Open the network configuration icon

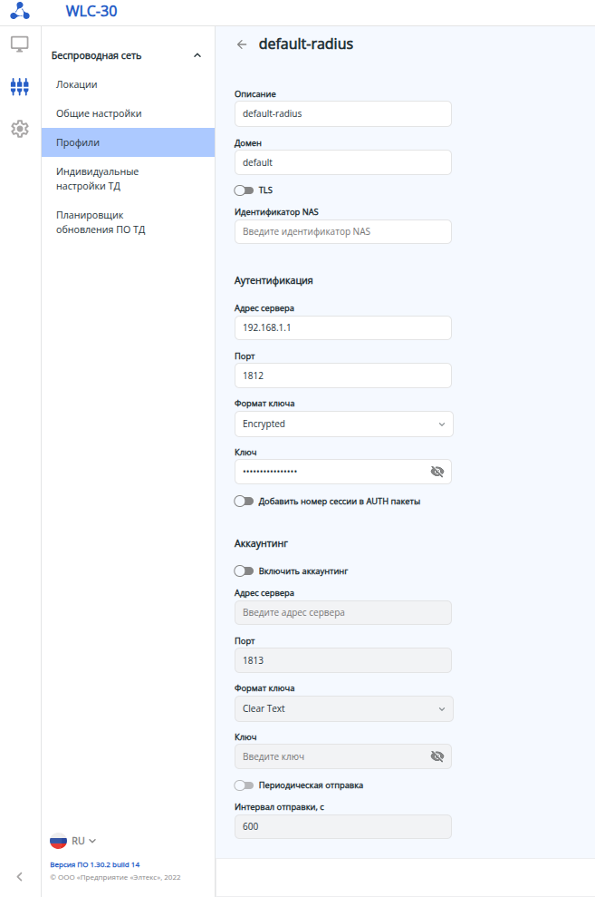coord(20,86)
